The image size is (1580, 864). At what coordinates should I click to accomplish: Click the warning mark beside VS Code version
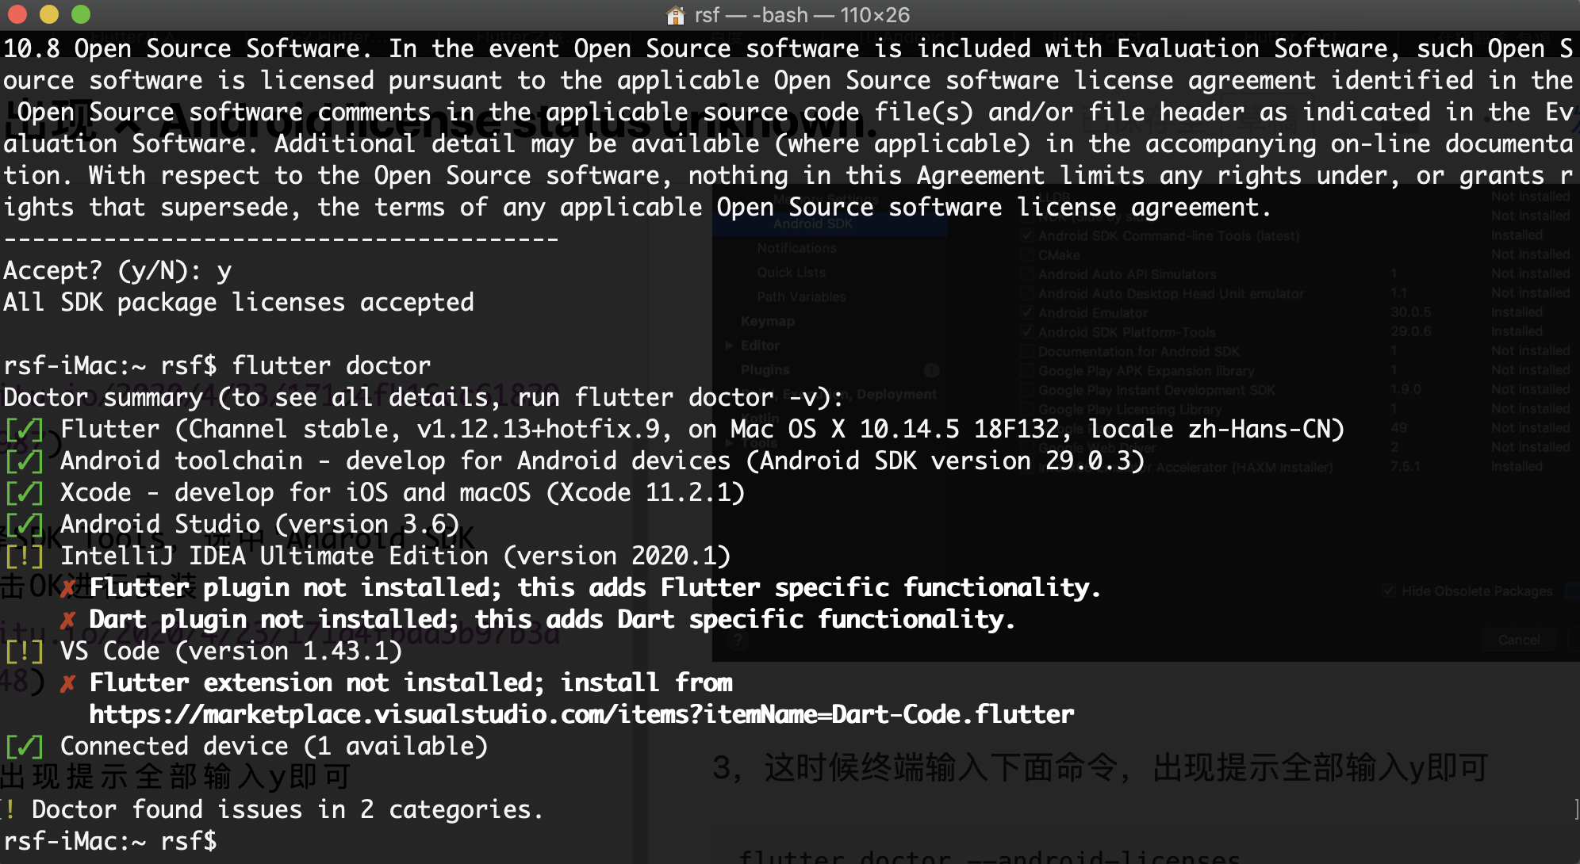[x=25, y=652]
